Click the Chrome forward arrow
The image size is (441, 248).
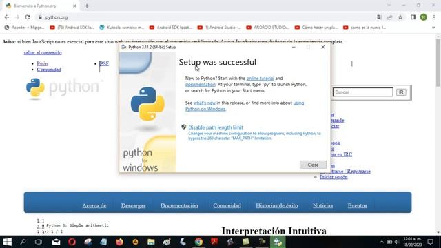pyautogui.click(x=17, y=17)
